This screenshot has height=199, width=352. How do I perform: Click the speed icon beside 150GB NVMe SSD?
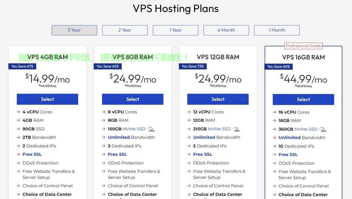(151, 129)
